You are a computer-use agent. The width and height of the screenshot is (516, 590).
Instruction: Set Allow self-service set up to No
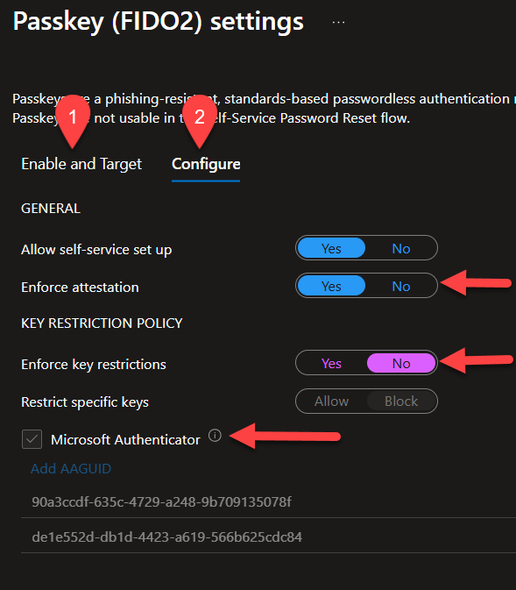pyautogui.click(x=401, y=248)
